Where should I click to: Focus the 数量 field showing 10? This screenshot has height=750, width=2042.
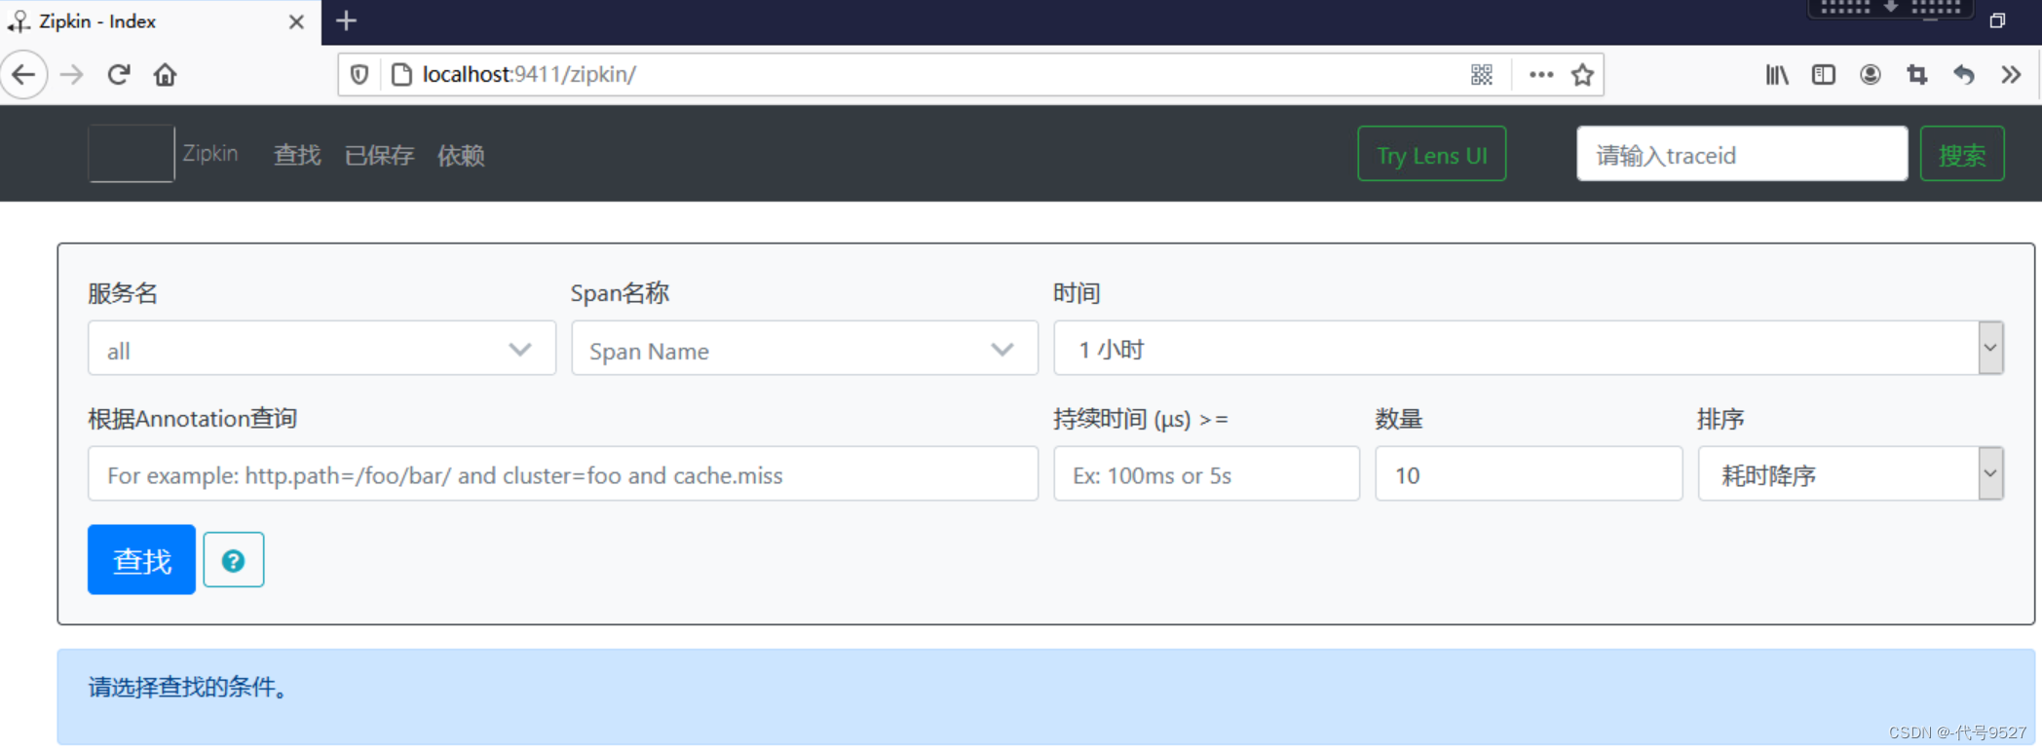pyautogui.click(x=1529, y=474)
